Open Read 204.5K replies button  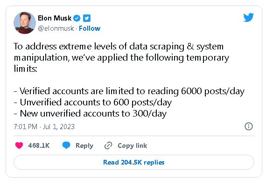134,162
